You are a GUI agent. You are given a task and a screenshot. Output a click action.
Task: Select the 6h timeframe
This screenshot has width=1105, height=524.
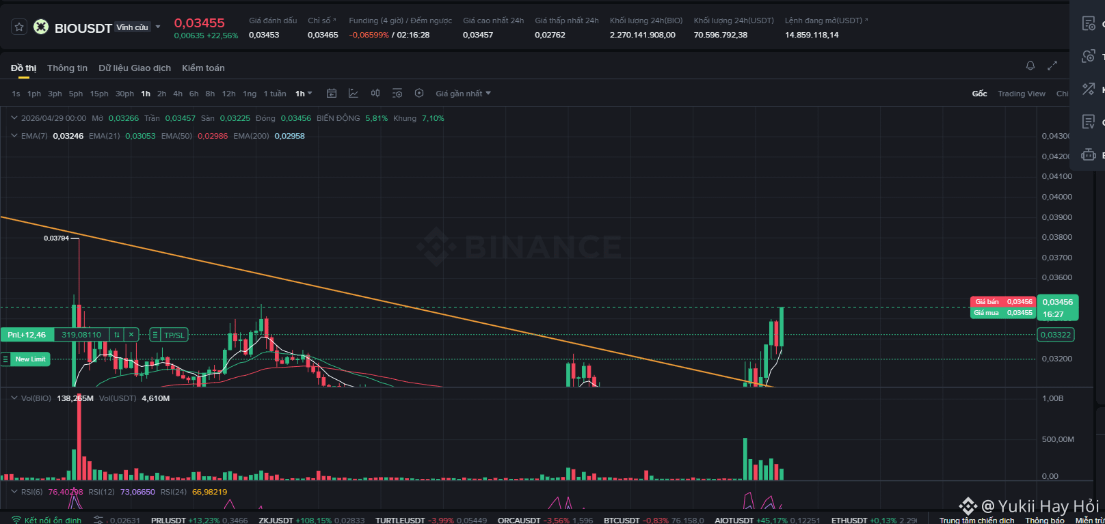pos(194,94)
